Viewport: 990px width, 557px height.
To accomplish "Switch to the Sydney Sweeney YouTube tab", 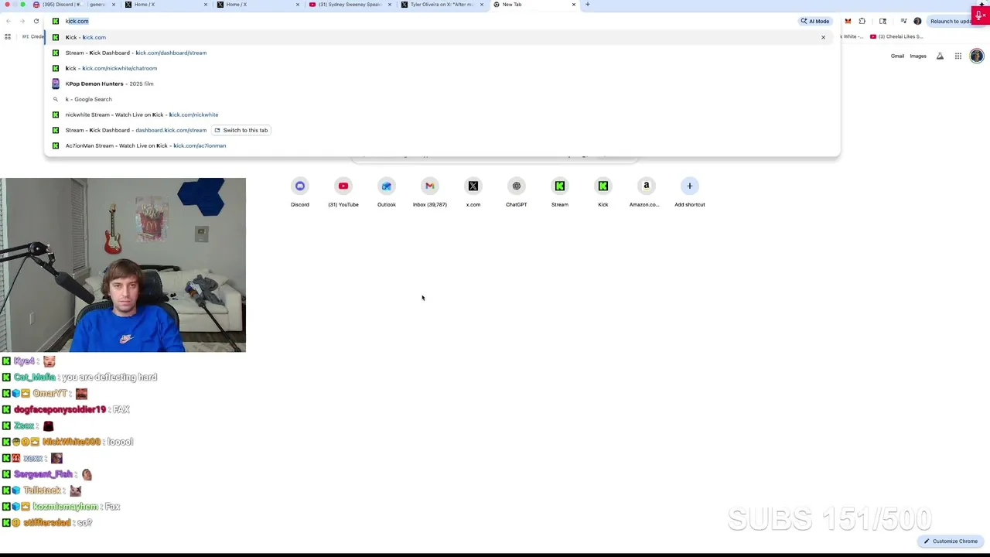I will (350, 5).
